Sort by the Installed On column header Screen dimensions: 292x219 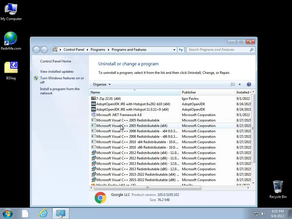coord(243,92)
